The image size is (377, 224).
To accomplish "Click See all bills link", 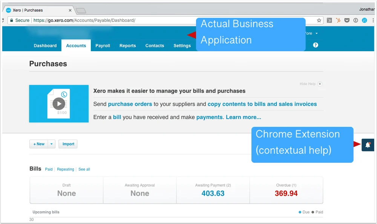I will point(84,169).
